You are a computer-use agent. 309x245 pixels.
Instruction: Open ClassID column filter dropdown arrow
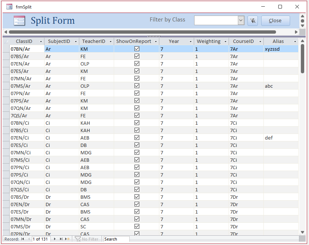click(x=41, y=41)
